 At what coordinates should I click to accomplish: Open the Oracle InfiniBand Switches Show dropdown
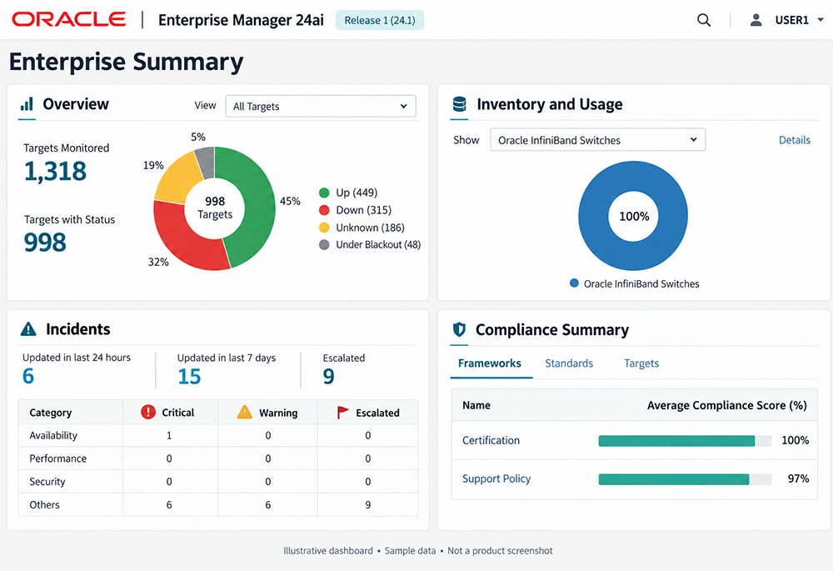(597, 140)
